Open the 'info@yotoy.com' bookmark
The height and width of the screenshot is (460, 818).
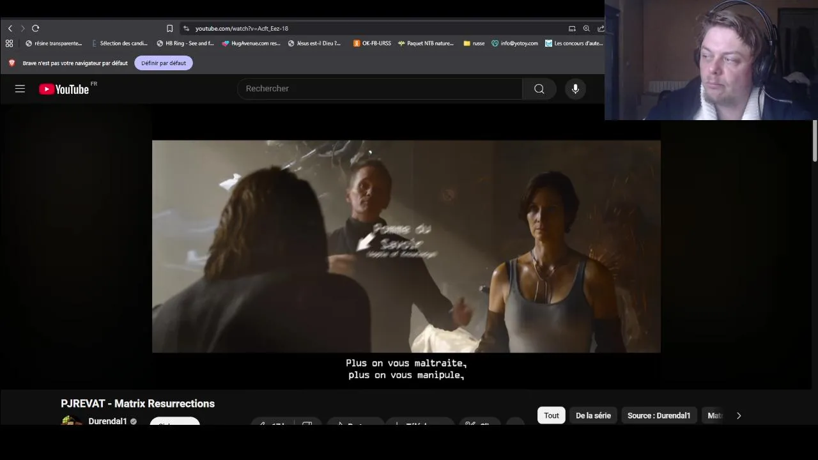(514, 43)
